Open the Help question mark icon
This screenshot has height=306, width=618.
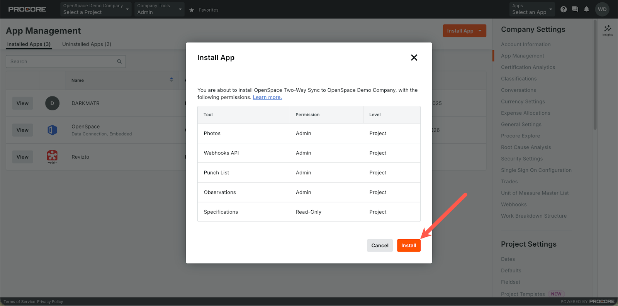coord(564,9)
